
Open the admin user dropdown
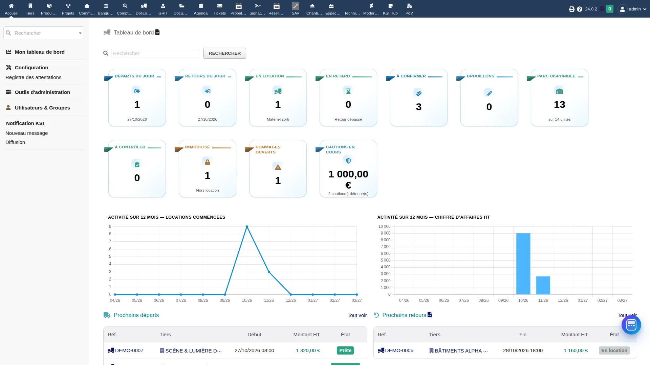[632, 9]
